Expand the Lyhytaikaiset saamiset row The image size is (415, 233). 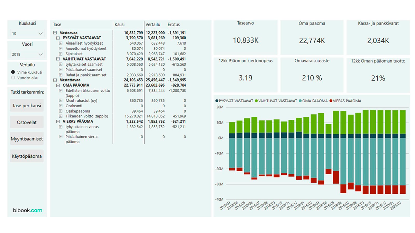(61, 65)
